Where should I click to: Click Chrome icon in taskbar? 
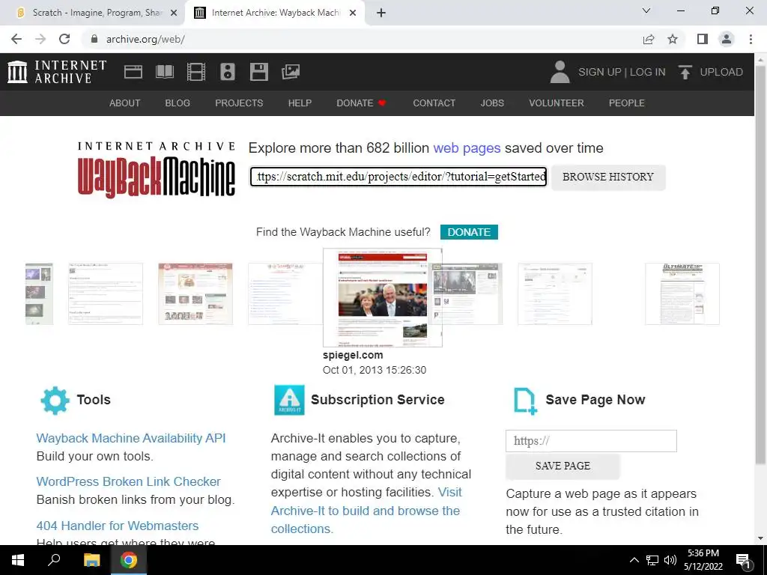coord(129,560)
